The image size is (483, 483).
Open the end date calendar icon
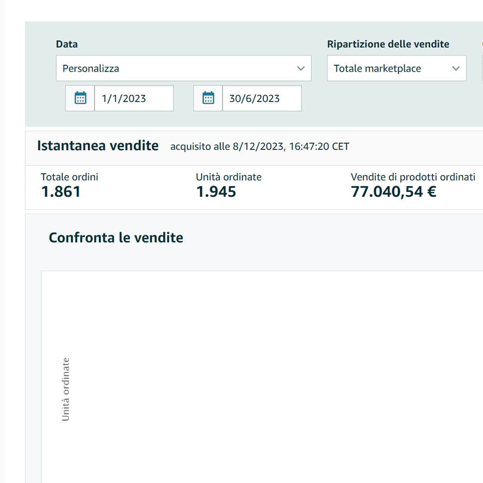[208, 98]
